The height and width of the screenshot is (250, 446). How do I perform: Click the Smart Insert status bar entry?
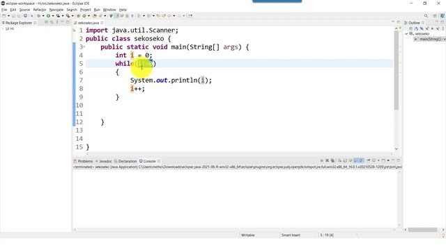pos(291,235)
